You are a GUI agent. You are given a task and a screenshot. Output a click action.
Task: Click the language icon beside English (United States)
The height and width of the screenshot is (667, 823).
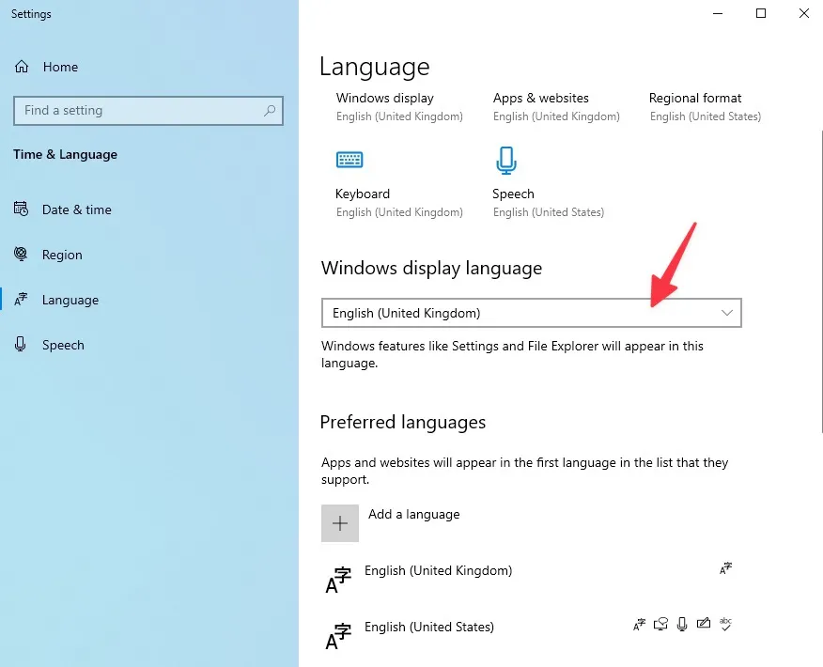tap(338, 636)
